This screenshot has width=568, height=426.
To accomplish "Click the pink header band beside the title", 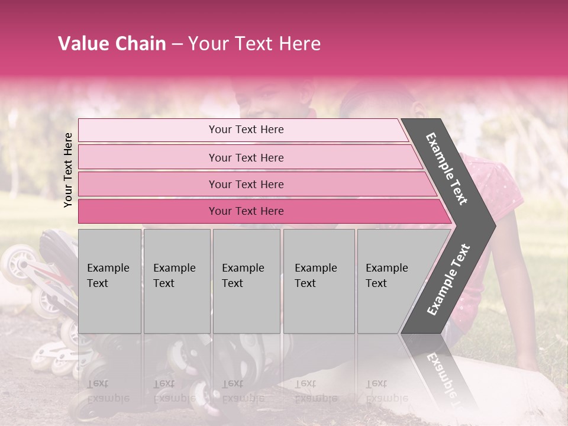I will point(444,44).
